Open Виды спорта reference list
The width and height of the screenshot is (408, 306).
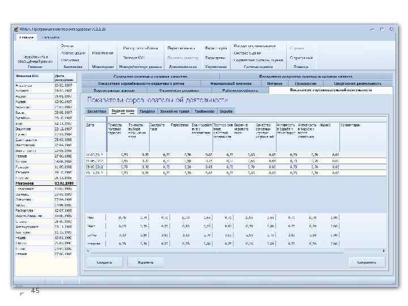coord(216,48)
